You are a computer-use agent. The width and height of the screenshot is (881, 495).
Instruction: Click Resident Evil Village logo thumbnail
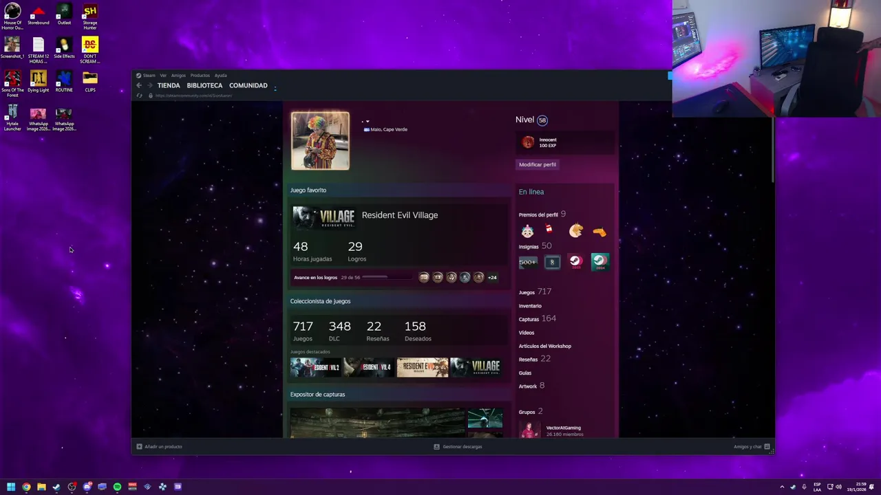click(323, 217)
